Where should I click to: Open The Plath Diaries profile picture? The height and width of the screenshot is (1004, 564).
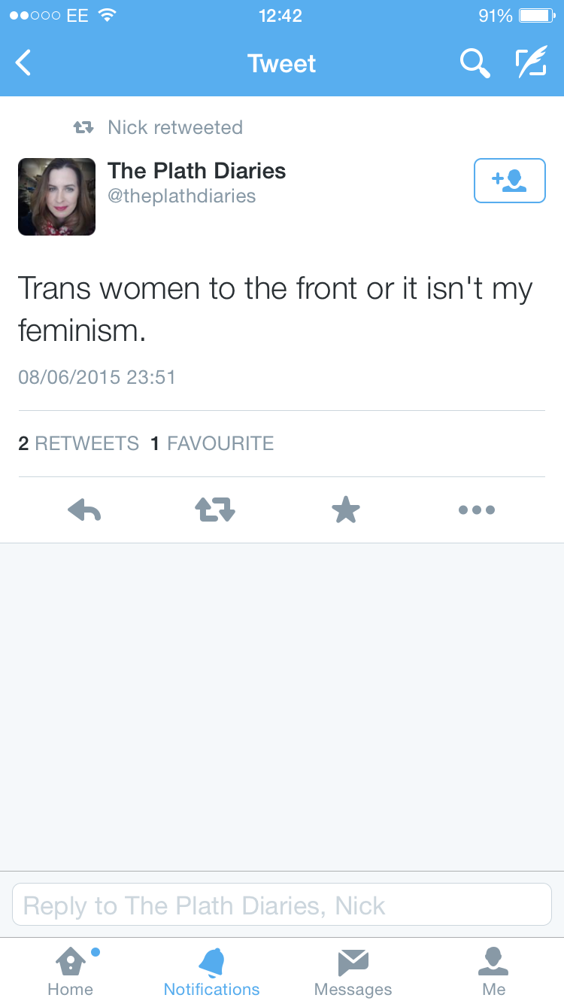tap(56, 196)
